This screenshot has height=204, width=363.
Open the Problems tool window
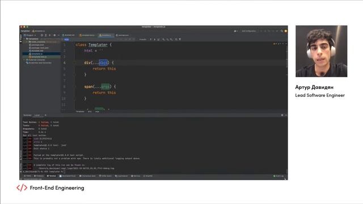click(39, 176)
